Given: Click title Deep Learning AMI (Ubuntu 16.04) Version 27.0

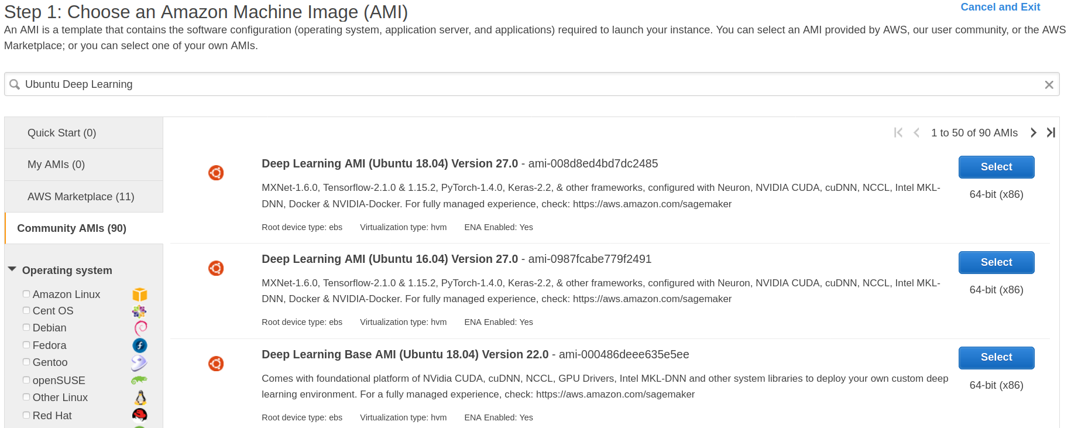Looking at the screenshot, I should (x=390, y=259).
